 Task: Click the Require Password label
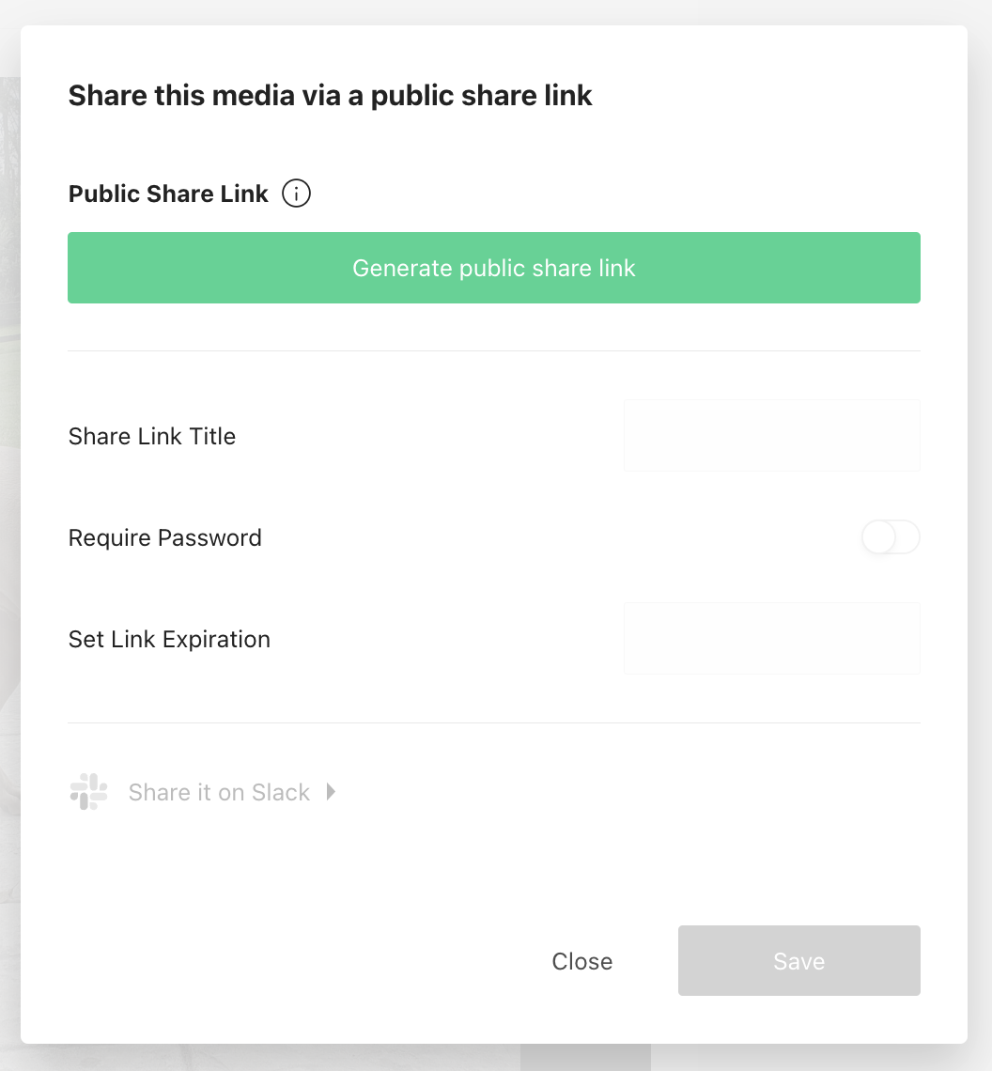click(x=165, y=538)
